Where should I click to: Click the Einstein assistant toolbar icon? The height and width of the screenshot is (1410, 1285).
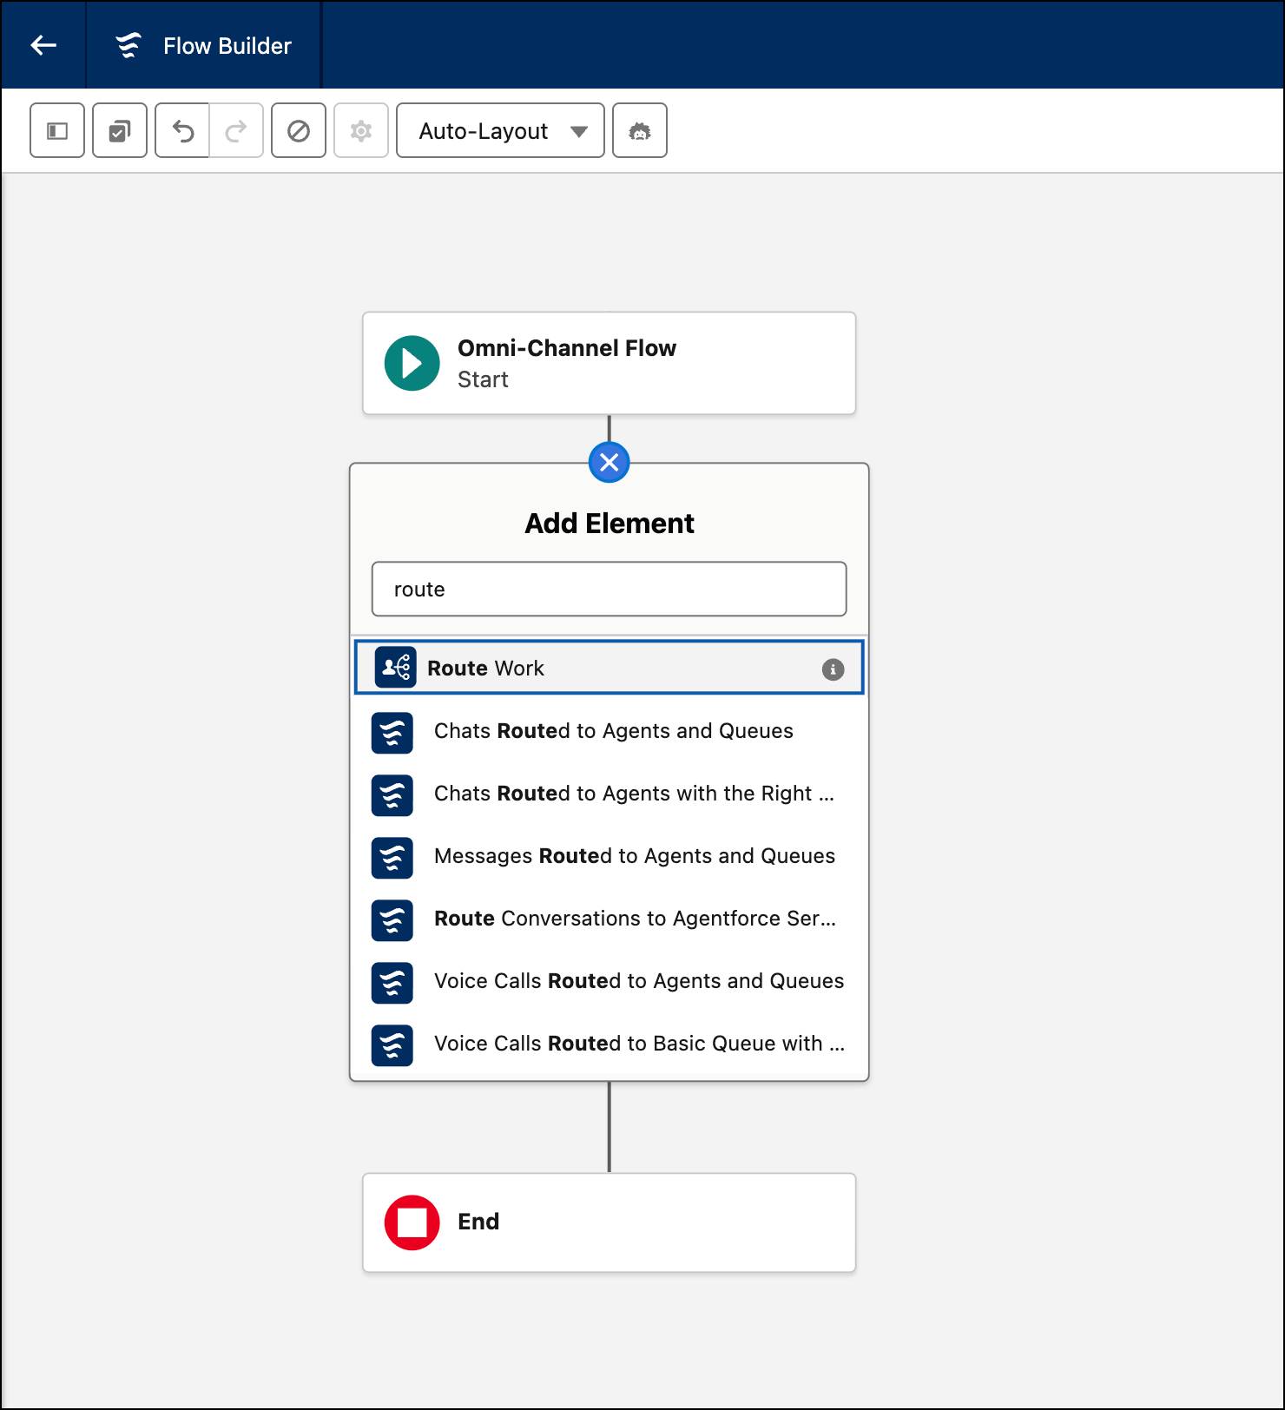point(640,131)
